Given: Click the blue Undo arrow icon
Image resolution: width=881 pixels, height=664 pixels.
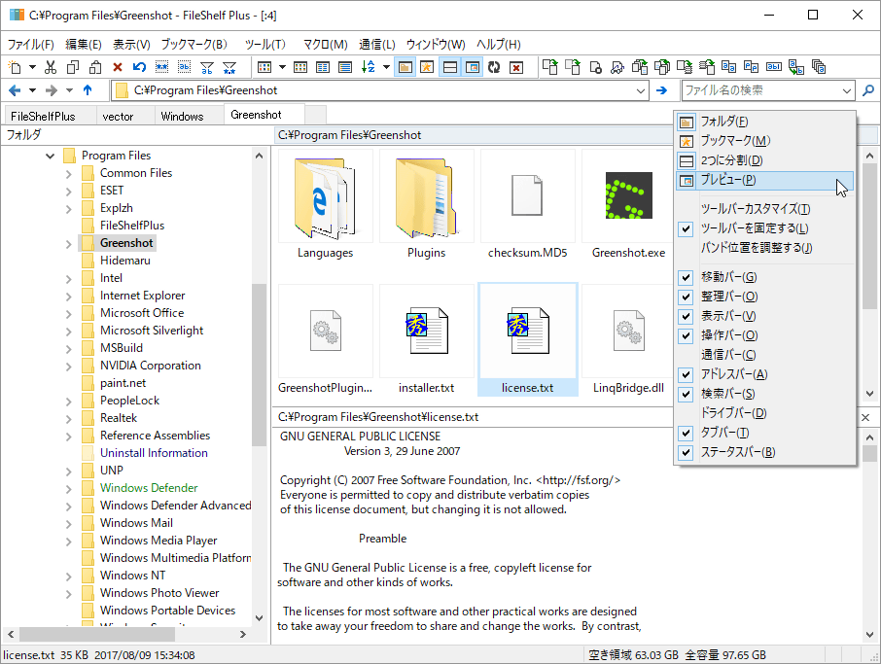Looking at the screenshot, I should tap(139, 67).
